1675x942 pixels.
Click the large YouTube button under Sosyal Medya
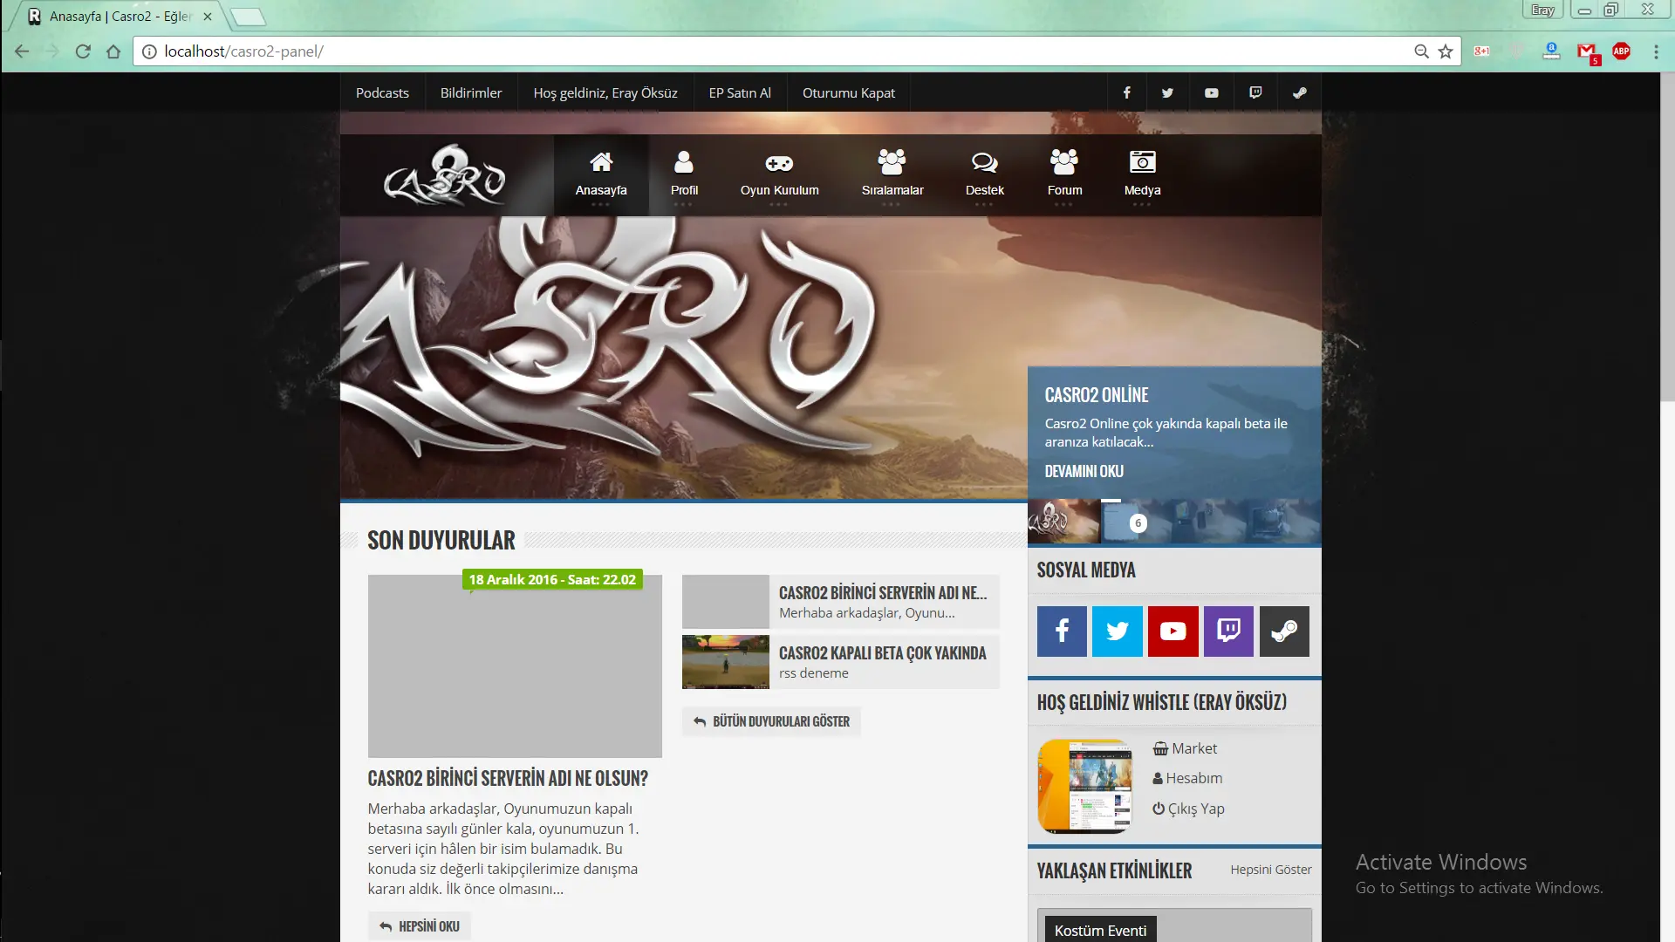click(x=1173, y=631)
